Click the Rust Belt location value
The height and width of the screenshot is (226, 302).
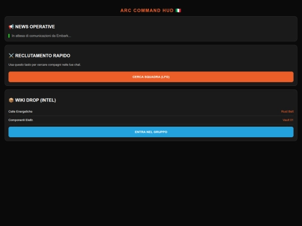[x=287, y=112]
